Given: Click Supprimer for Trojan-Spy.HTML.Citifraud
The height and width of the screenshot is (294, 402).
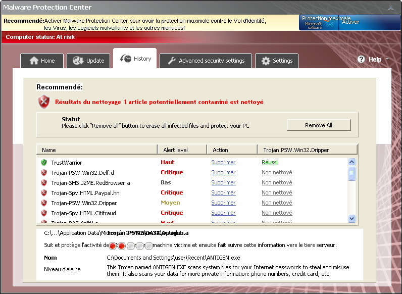Looking at the screenshot, I should coord(223,213).
